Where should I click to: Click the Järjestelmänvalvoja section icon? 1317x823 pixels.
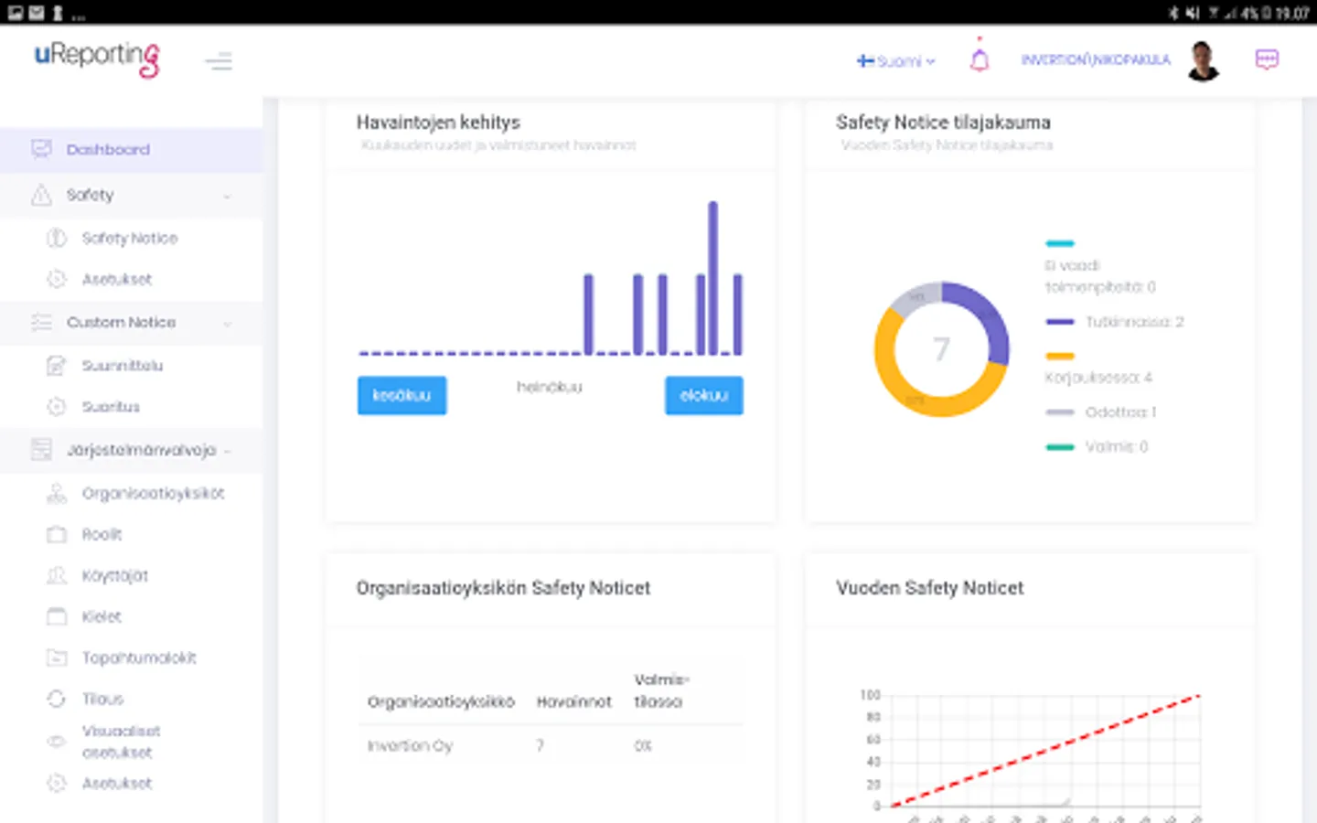tap(41, 449)
